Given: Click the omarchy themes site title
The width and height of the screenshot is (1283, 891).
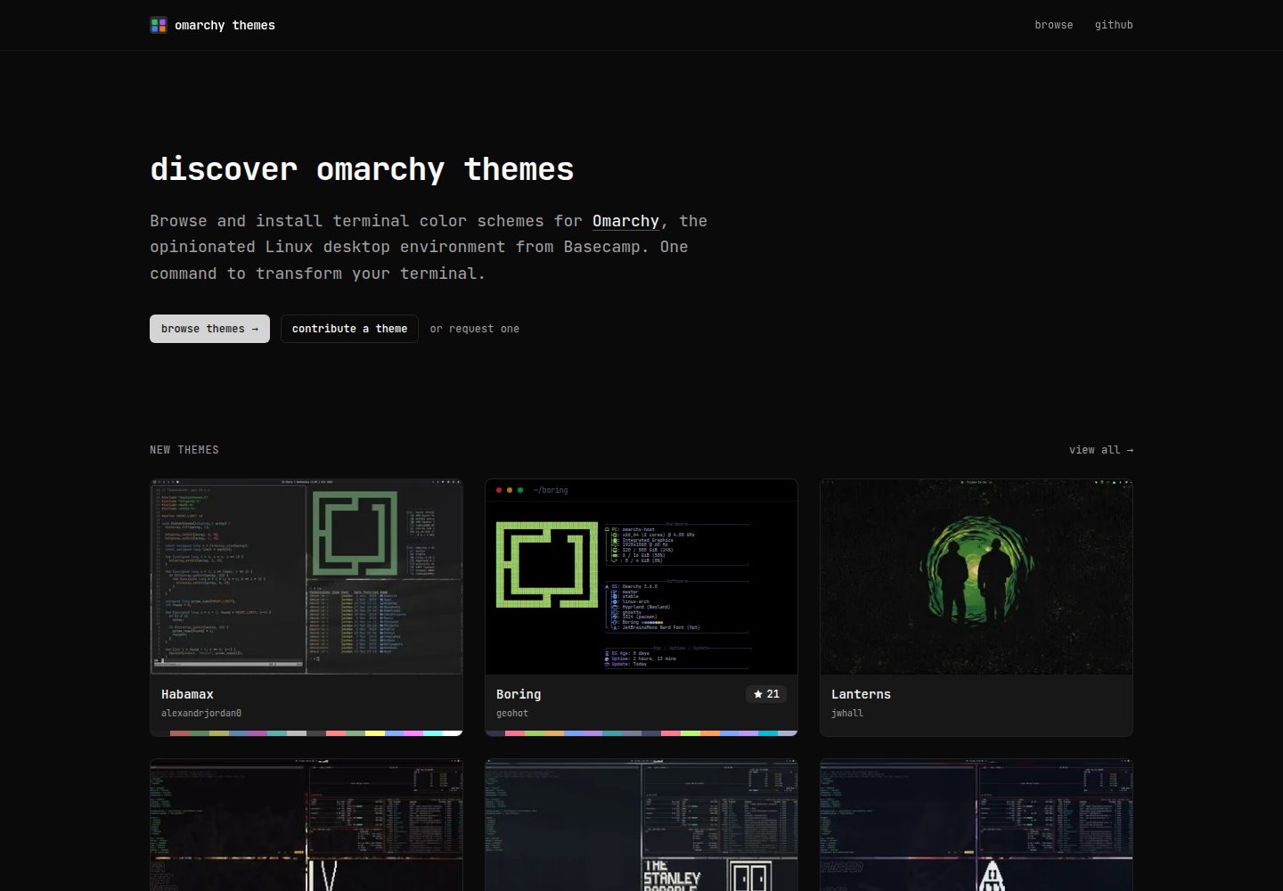Looking at the screenshot, I should [x=225, y=25].
